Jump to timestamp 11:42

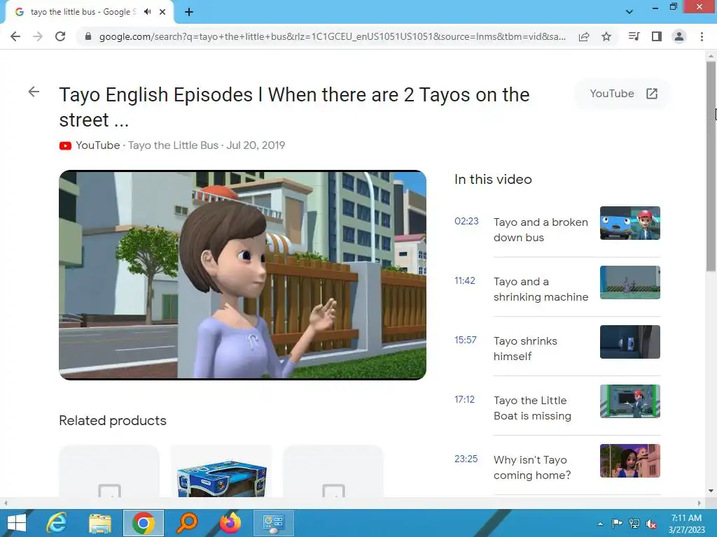[465, 280]
